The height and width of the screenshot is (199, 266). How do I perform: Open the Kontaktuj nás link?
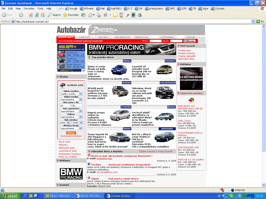coord(104,159)
